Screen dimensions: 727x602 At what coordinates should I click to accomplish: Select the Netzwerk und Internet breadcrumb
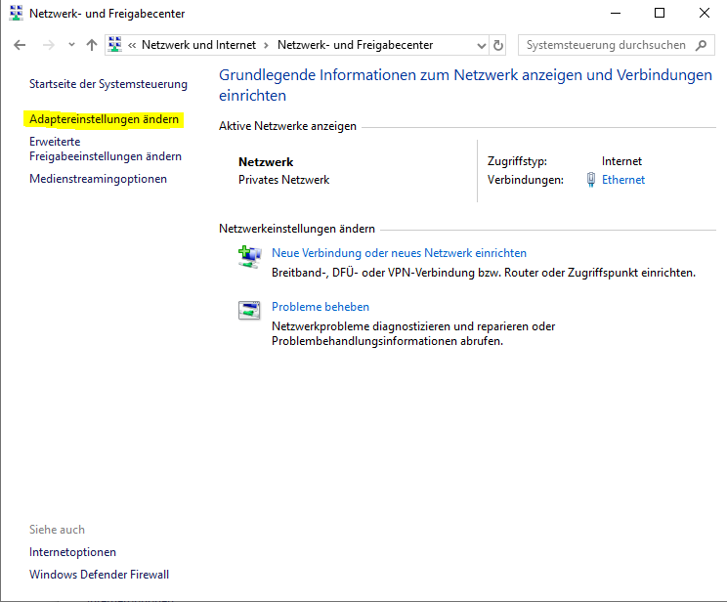pyautogui.click(x=198, y=45)
